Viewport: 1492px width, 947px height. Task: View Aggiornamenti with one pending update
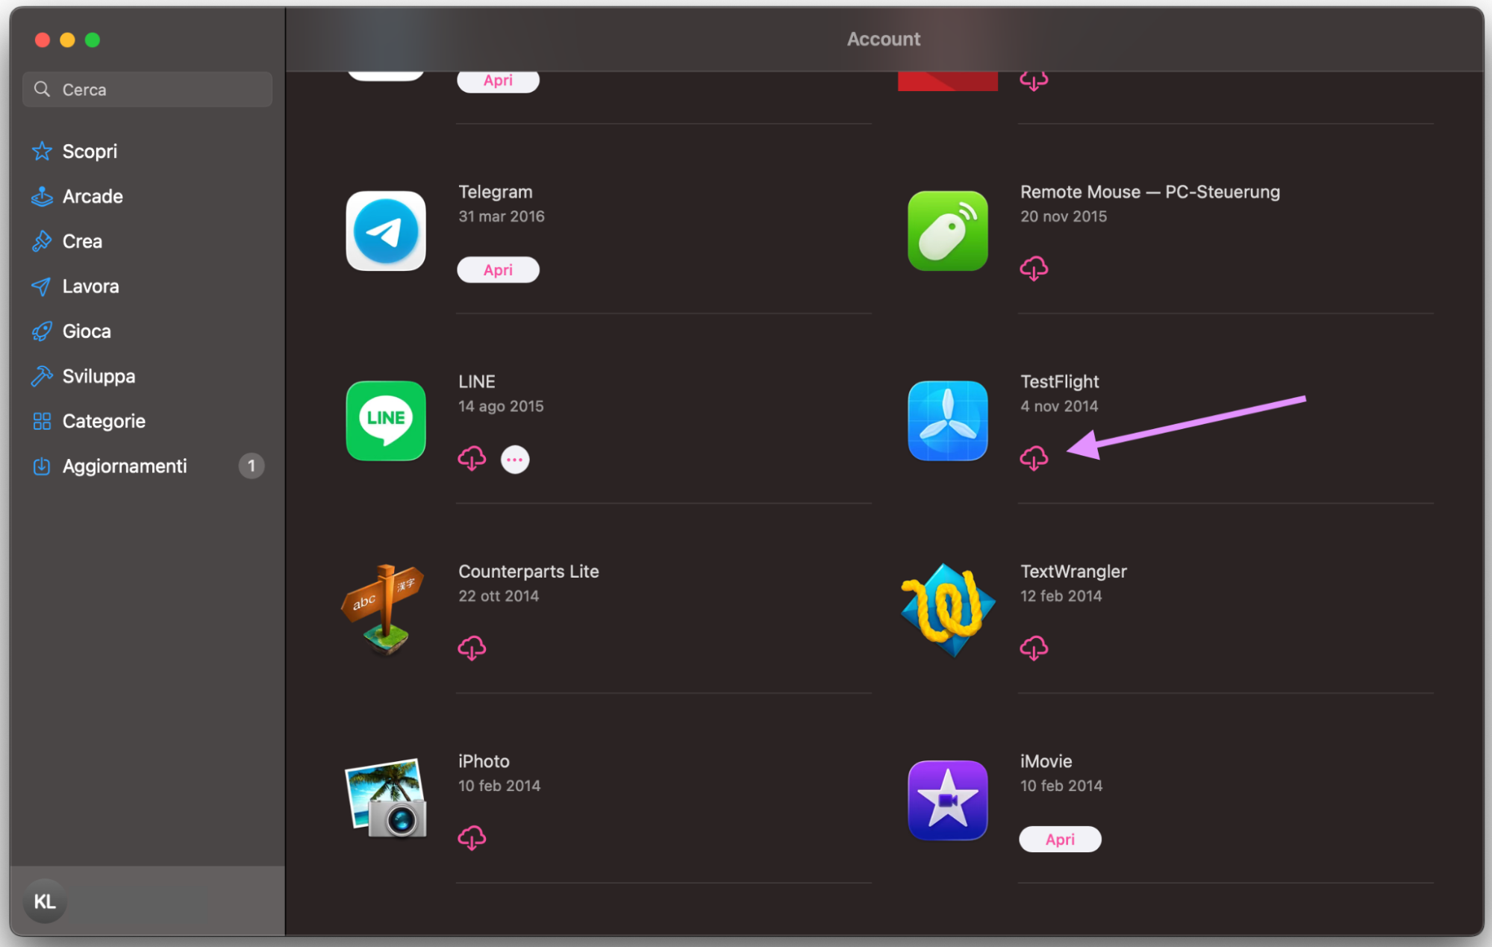(124, 466)
